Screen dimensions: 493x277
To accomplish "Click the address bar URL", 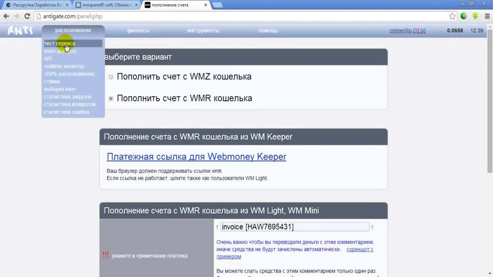I will [x=72, y=16].
